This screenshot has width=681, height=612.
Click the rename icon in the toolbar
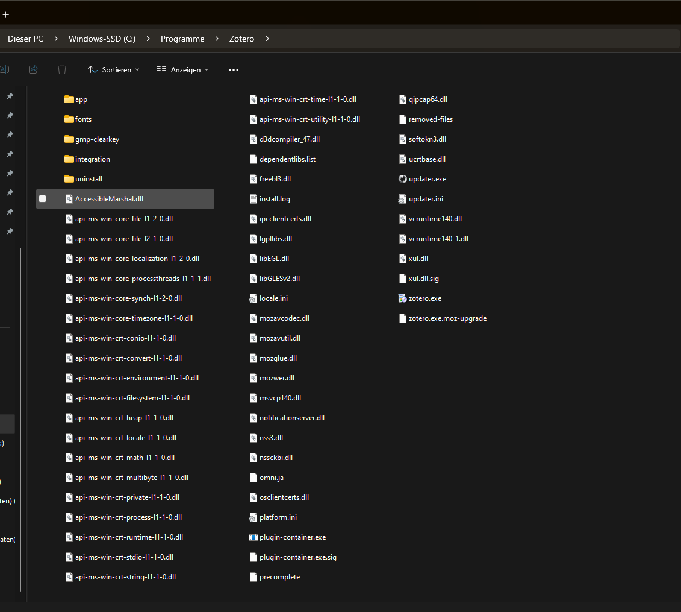click(x=5, y=69)
